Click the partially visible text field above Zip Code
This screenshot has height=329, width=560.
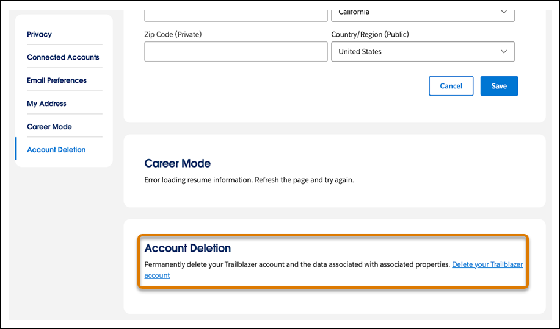click(x=236, y=15)
